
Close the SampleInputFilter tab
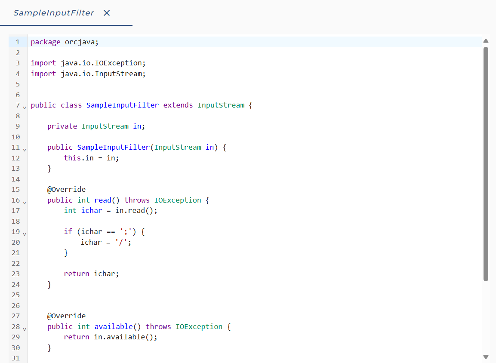[107, 13]
